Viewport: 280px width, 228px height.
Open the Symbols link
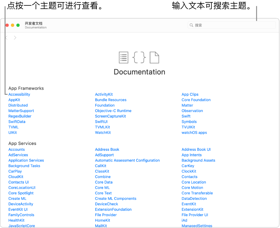[189, 122]
